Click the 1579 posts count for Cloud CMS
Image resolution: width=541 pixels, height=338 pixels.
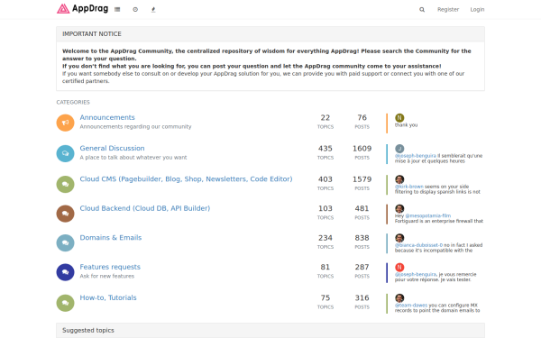[362, 179]
